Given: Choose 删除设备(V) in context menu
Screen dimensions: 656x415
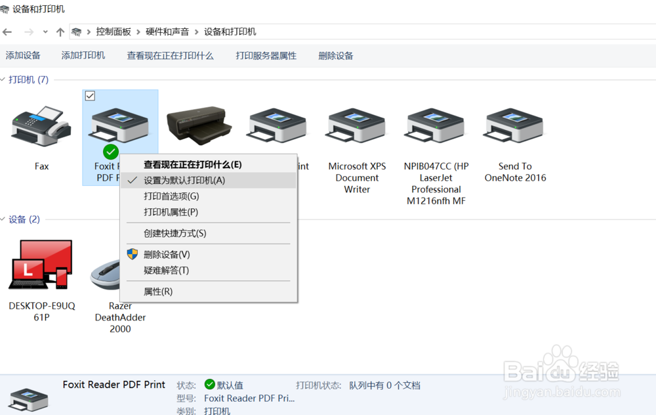Looking at the screenshot, I should pos(209,254).
